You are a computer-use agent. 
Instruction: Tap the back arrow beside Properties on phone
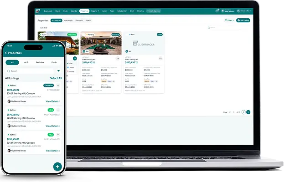pyautogui.click(x=6, y=53)
